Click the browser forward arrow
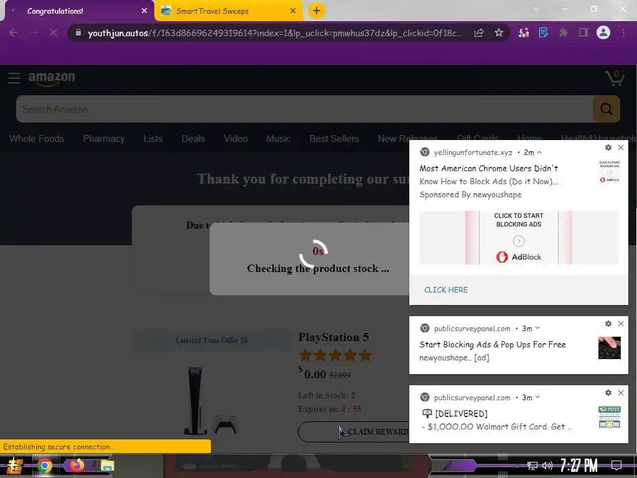The width and height of the screenshot is (637, 478). tap(34, 33)
